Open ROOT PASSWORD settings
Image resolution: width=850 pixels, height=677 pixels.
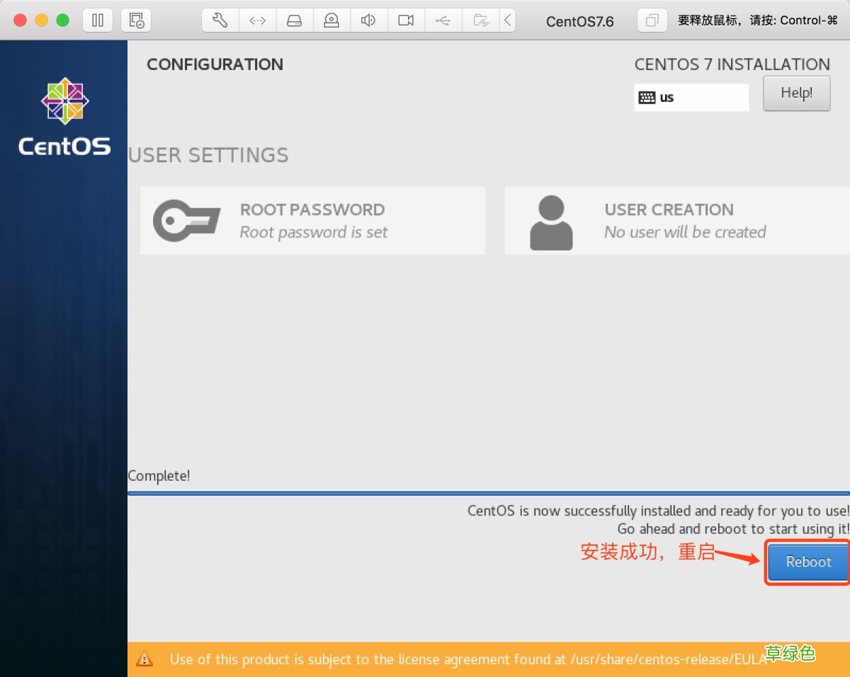[312, 220]
